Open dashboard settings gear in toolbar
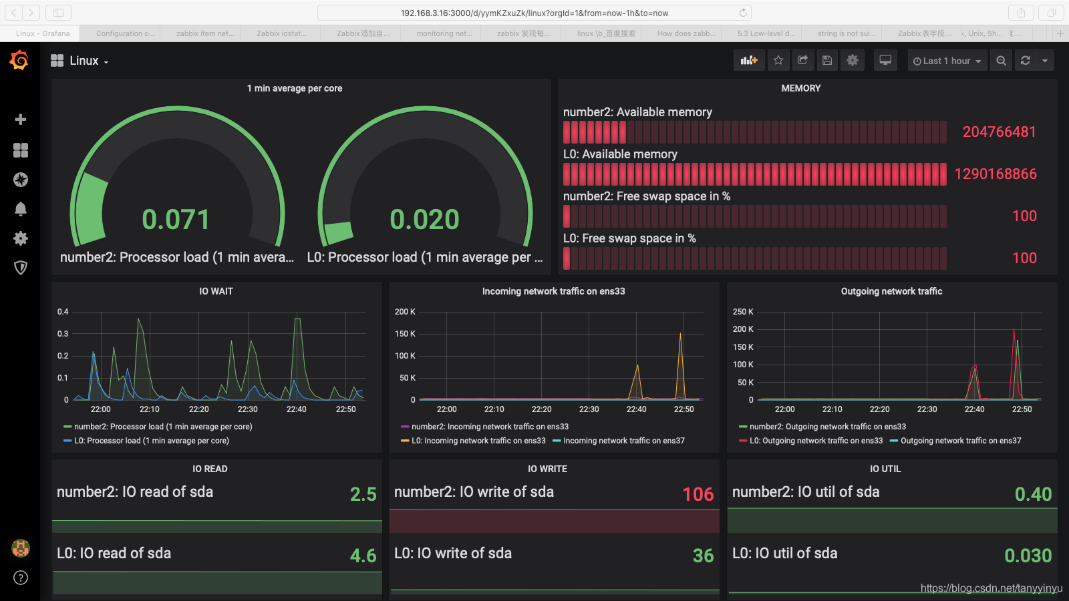 pos(853,61)
